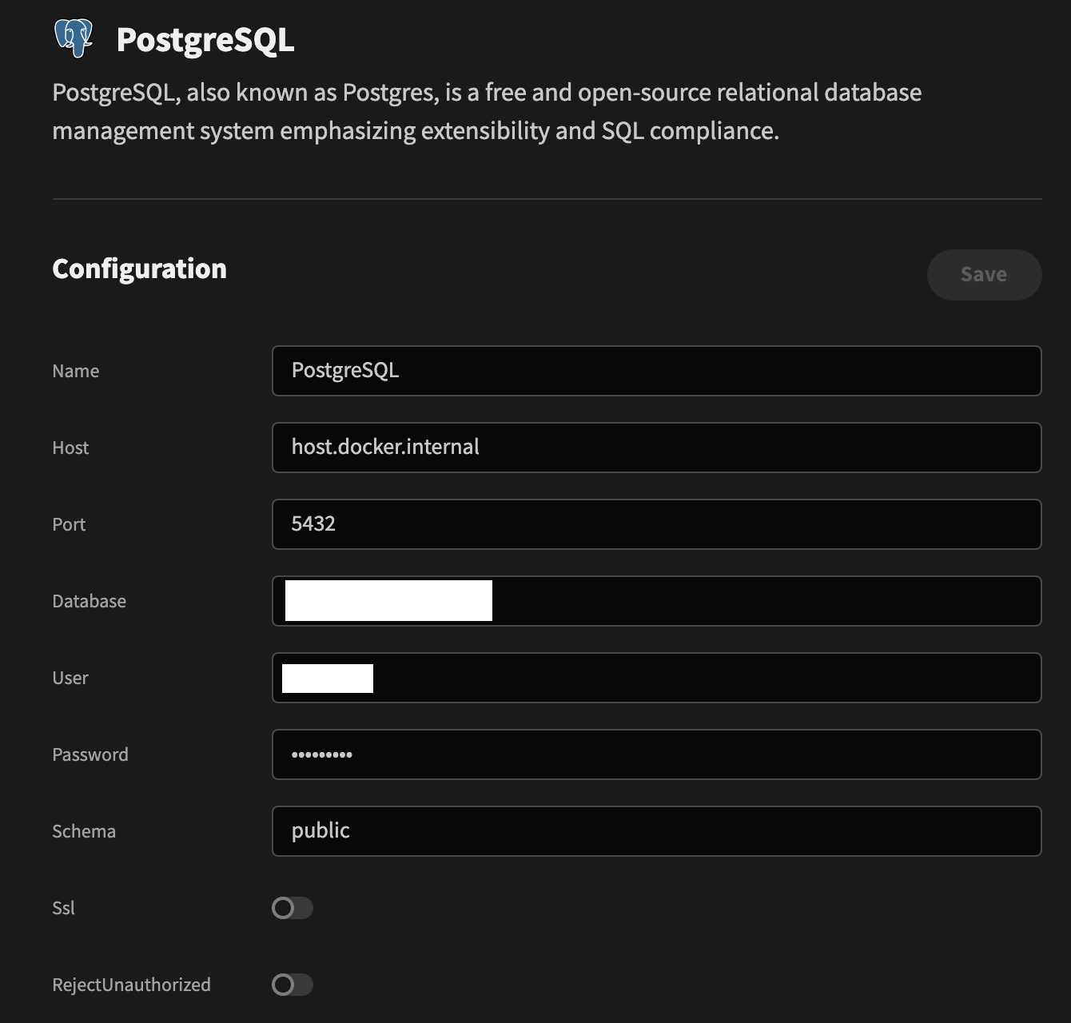Click the Name field containing PostgreSQL

pos(656,371)
